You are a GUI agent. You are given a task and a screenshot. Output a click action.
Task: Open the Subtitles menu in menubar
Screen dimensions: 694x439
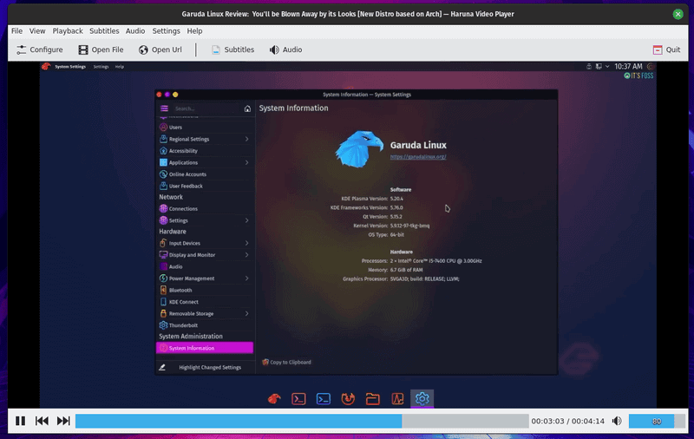click(x=104, y=30)
